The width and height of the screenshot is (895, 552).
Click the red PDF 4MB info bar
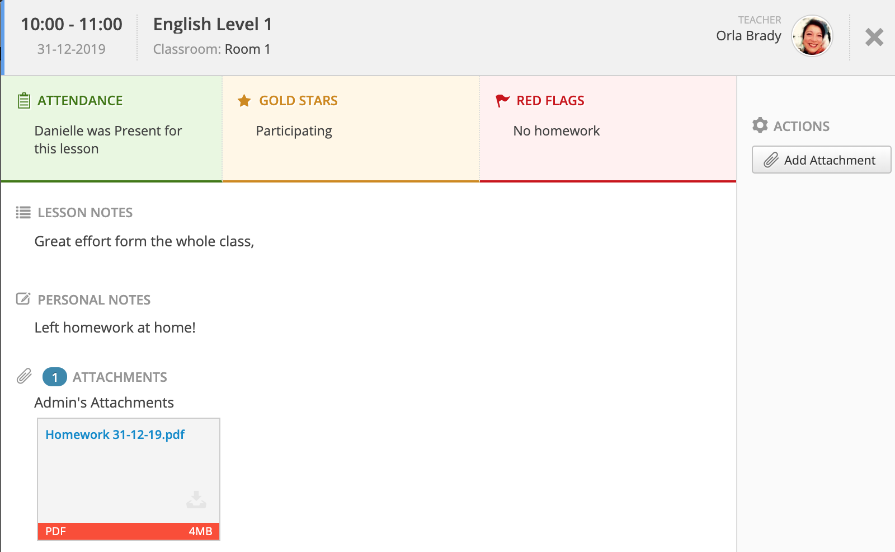click(x=129, y=531)
